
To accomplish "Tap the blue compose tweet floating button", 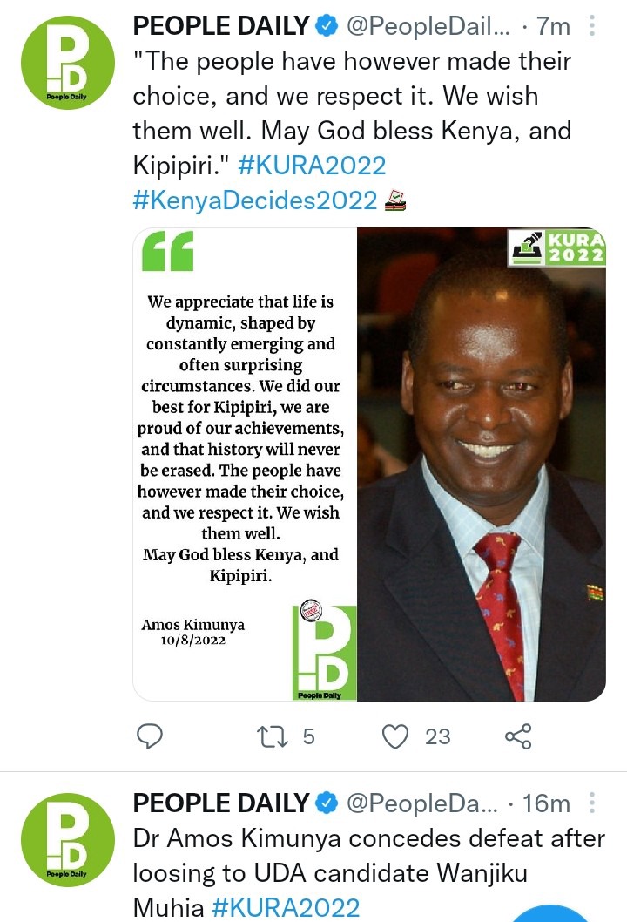I will [x=550, y=913].
